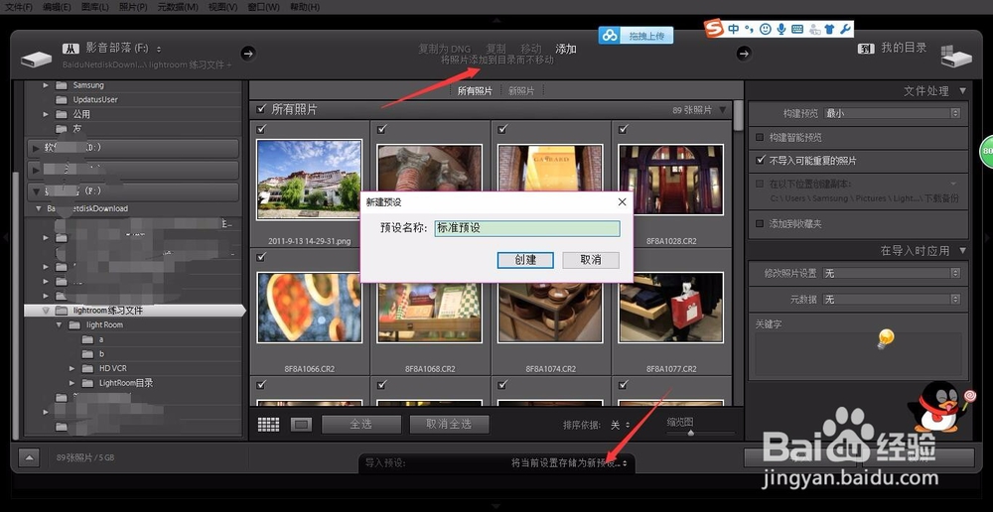Click the keyword lightbulb icon

[885, 338]
